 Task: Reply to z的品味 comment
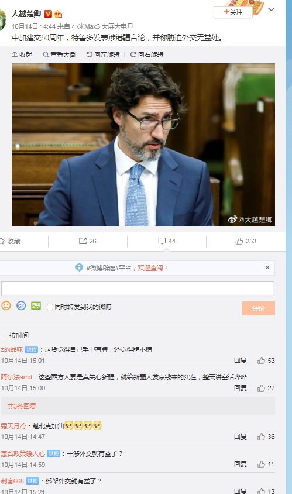click(x=240, y=361)
